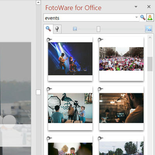Click the large thumbnail size icon
This screenshot has height=155, width=155.
click(x=148, y=29)
